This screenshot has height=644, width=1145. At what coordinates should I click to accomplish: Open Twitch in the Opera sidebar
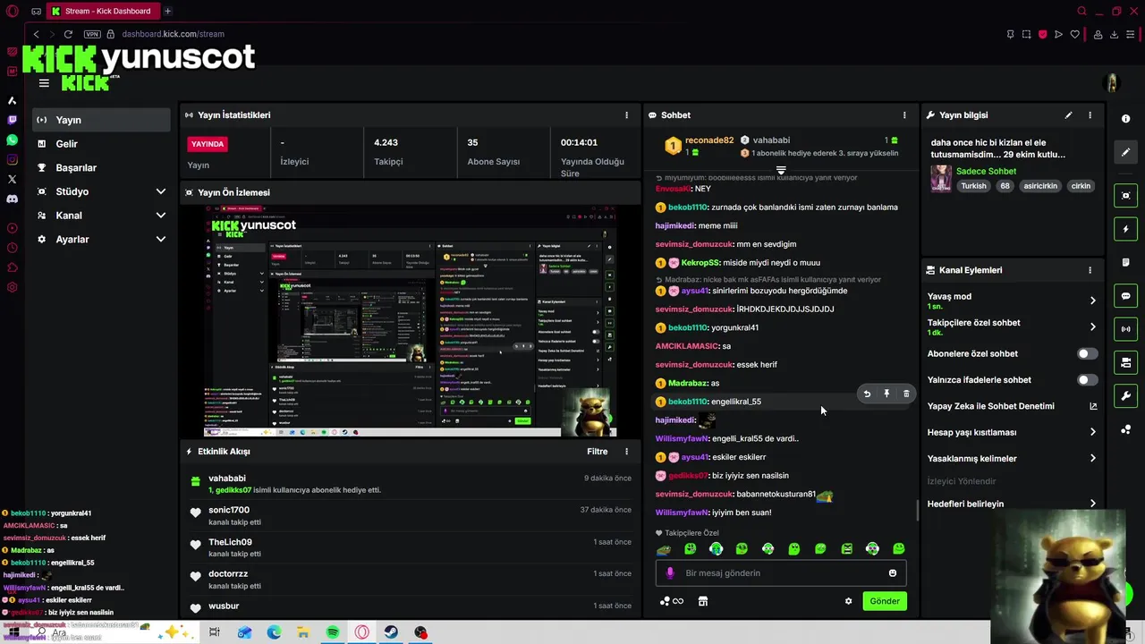[12, 120]
